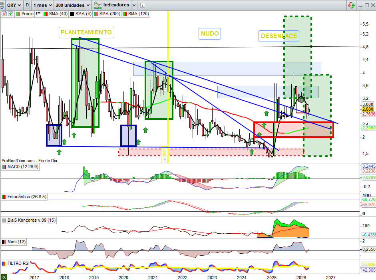This screenshot has width=376, height=280.
Task: Click the 2,7636 red price label
Action: 368,114
